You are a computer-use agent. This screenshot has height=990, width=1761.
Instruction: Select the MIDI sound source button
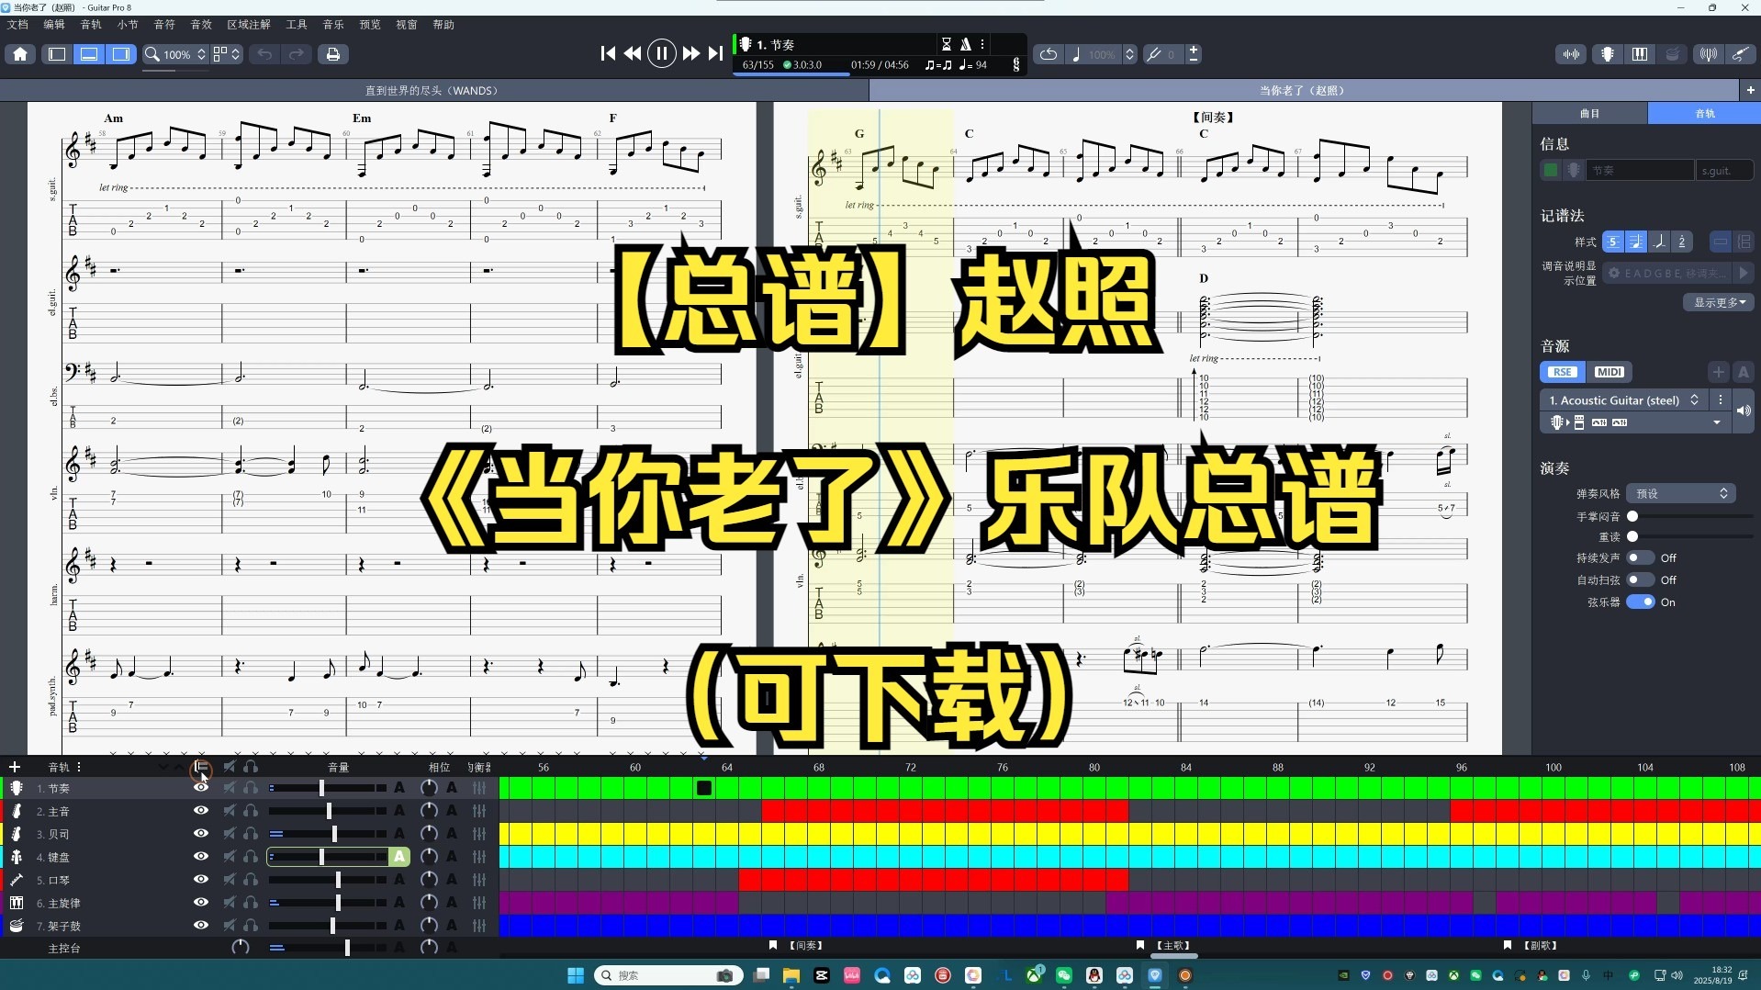(1609, 372)
